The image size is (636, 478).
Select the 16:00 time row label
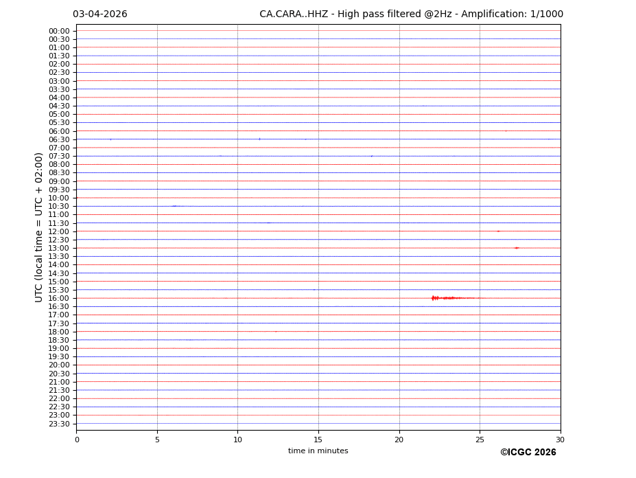(x=59, y=298)
